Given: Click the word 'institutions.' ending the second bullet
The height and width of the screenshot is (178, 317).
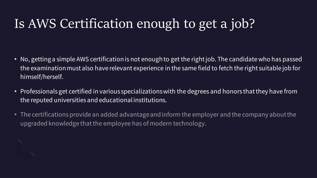Looking at the screenshot, I should 150,100.
